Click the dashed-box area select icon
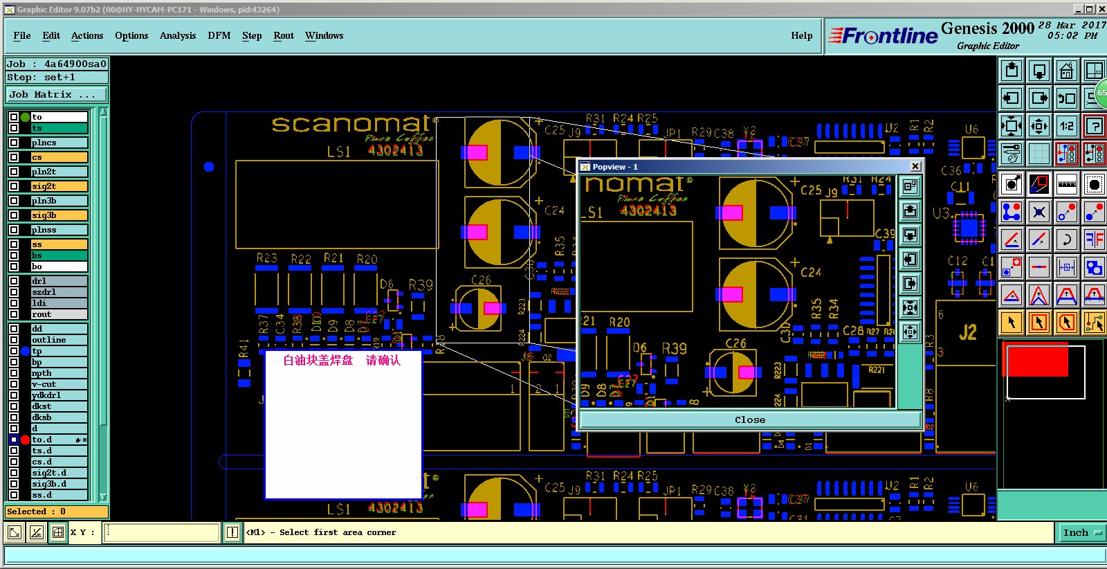Image resolution: width=1107 pixels, height=569 pixels. click(x=1095, y=184)
